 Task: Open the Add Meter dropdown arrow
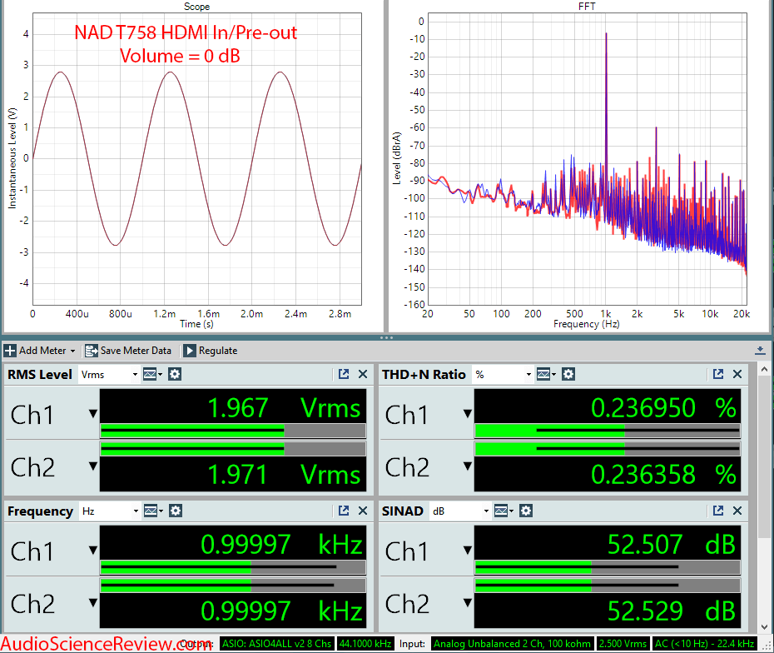point(72,351)
